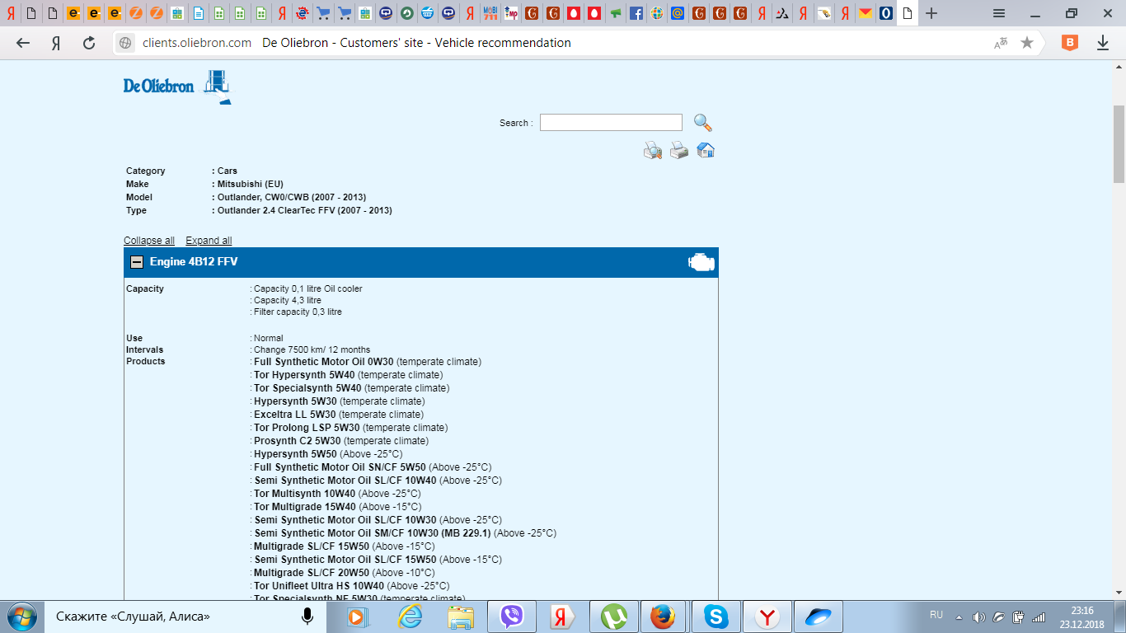Click translate page icon
1126x633 pixels.
coord(1001,43)
